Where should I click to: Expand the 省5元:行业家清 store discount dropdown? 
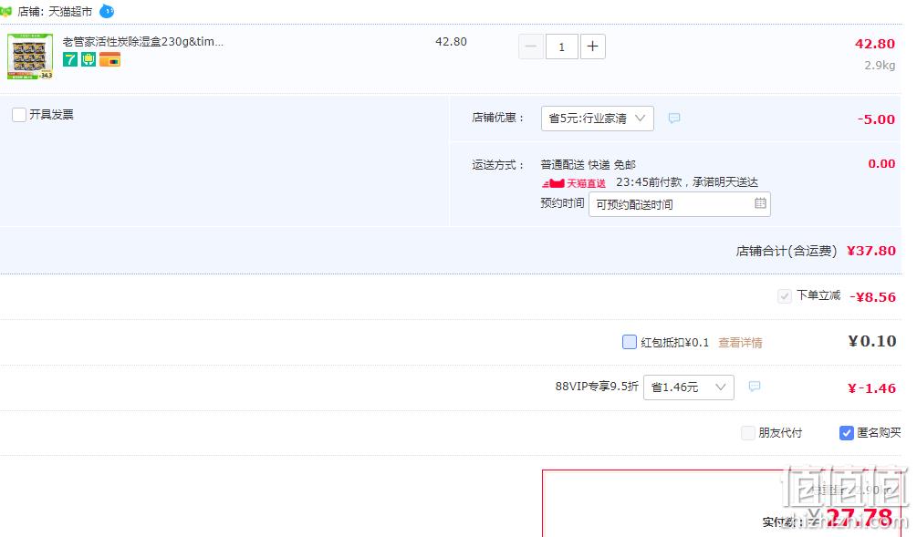597,119
